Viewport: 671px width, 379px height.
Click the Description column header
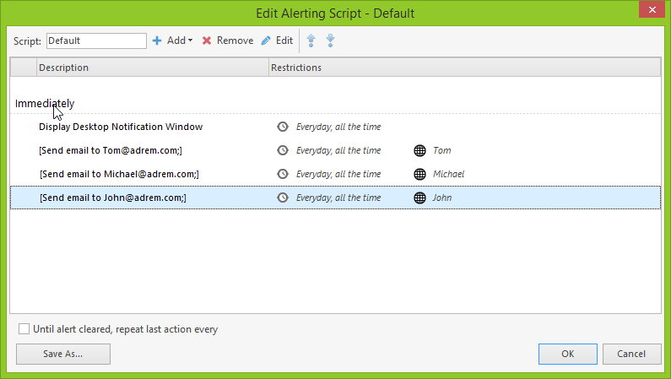pyautogui.click(x=152, y=68)
